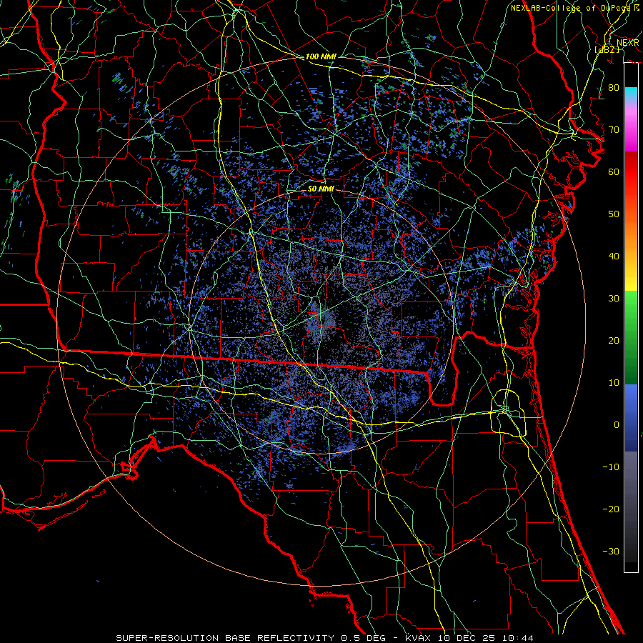The image size is (643, 643).
Task: Click the -30 value on the color scale
Action: [x=611, y=551]
